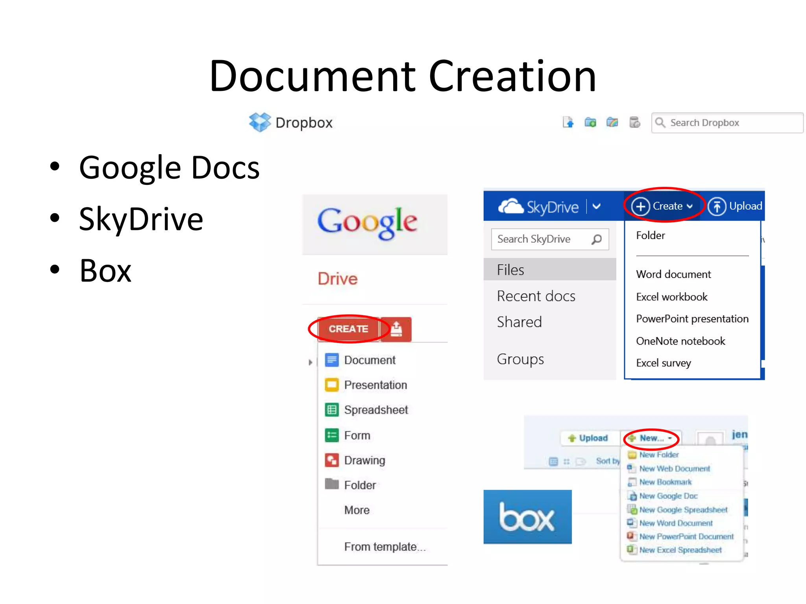
Task: Open the Box New... dropdown
Action: [x=651, y=438]
